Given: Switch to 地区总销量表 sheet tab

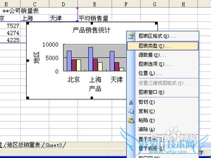Looking at the screenshot, I should (x=24, y=145).
